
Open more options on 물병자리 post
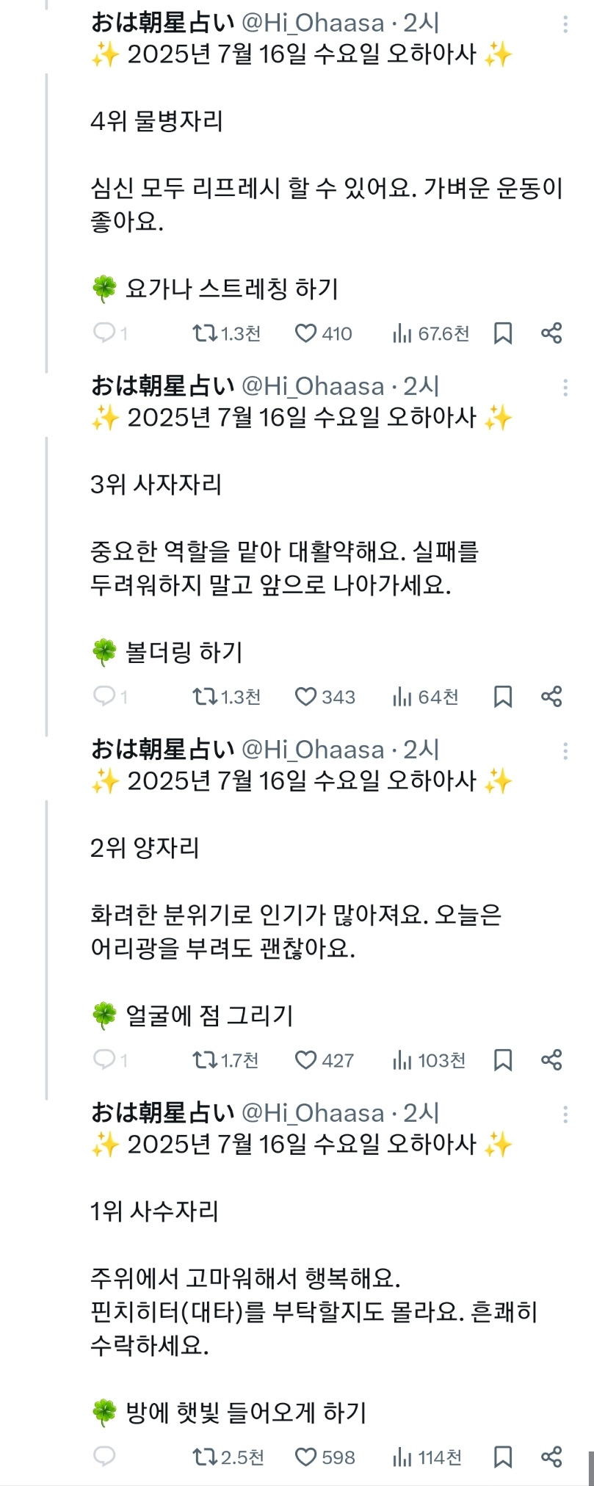565,24
